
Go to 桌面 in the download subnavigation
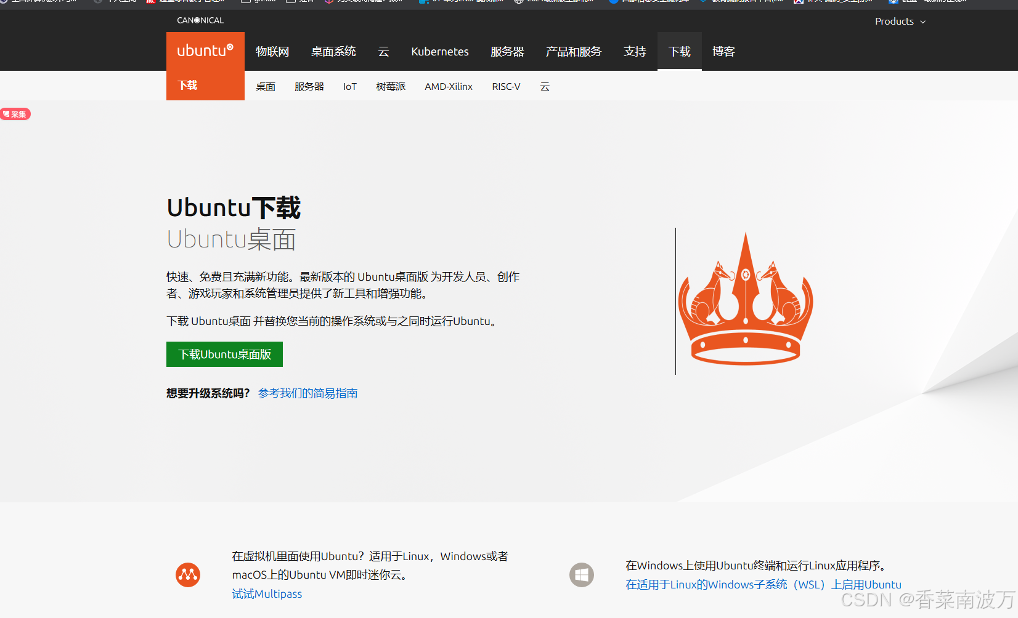click(266, 87)
